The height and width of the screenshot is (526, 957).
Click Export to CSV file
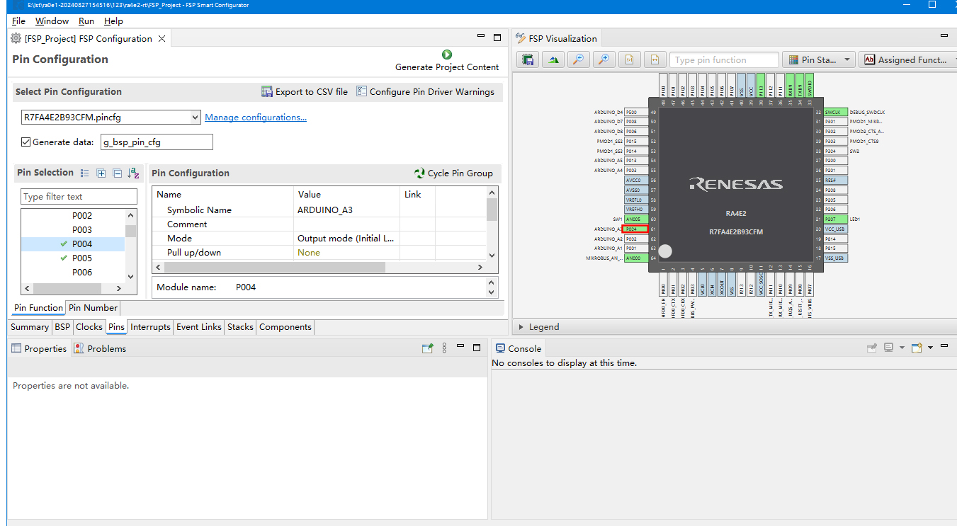click(x=305, y=91)
